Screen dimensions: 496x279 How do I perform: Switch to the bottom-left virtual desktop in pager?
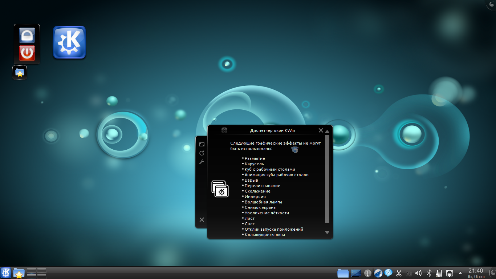coord(32,276)
